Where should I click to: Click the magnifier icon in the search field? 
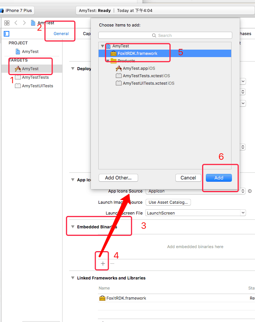(154, 35)
